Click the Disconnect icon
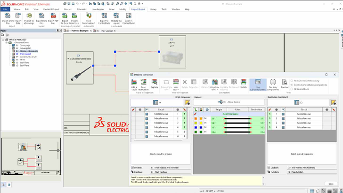This screenshot has height=193, width=343. [234, 82]
